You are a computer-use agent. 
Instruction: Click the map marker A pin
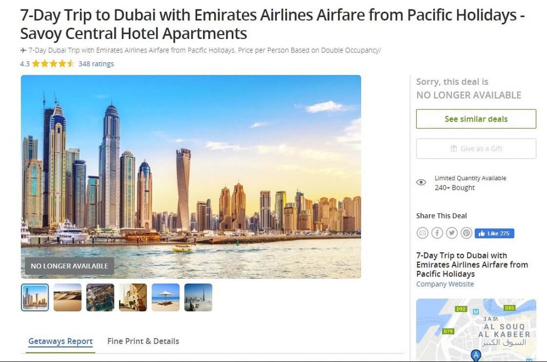(476, 356)
